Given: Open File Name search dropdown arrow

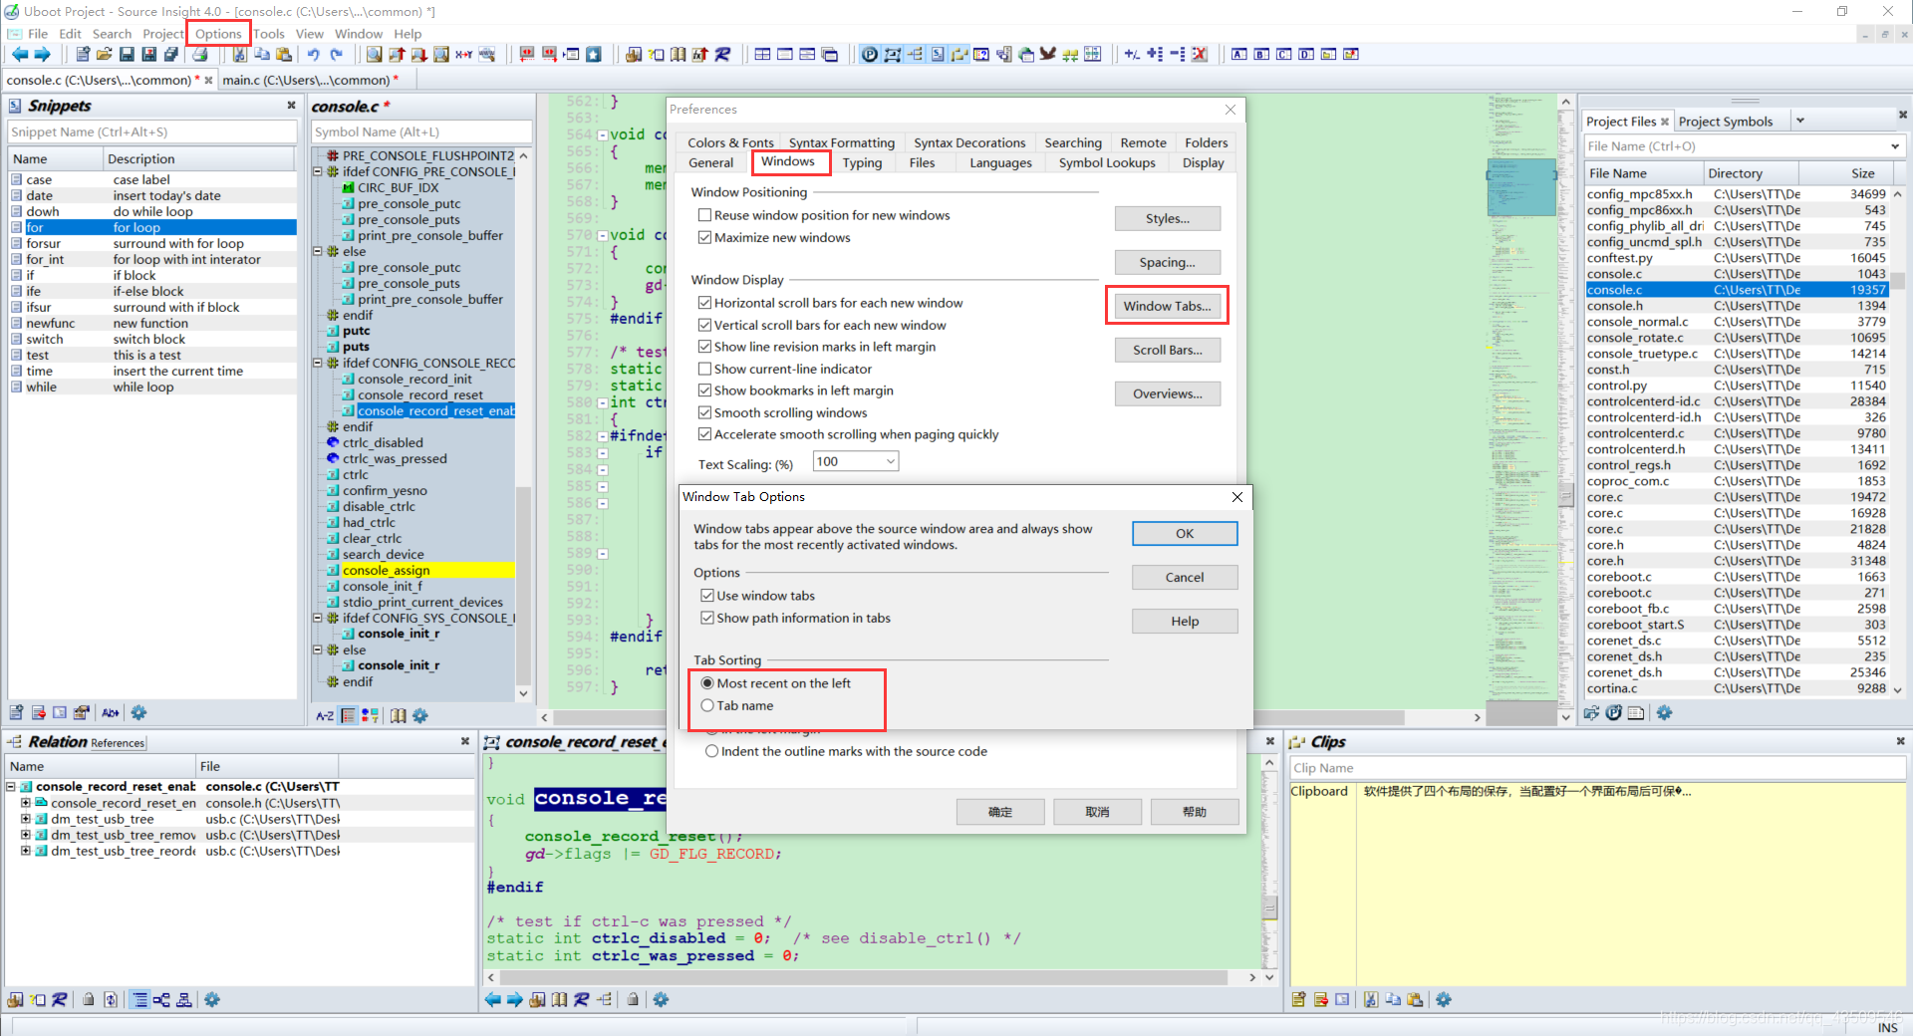Looking at the screenshot, I should [x=1894, y=146].
